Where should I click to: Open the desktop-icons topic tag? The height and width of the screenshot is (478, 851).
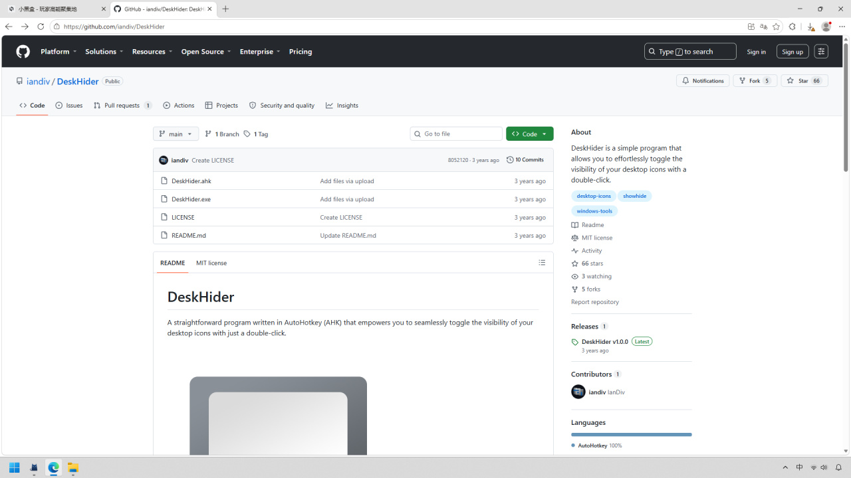[594, 197]
